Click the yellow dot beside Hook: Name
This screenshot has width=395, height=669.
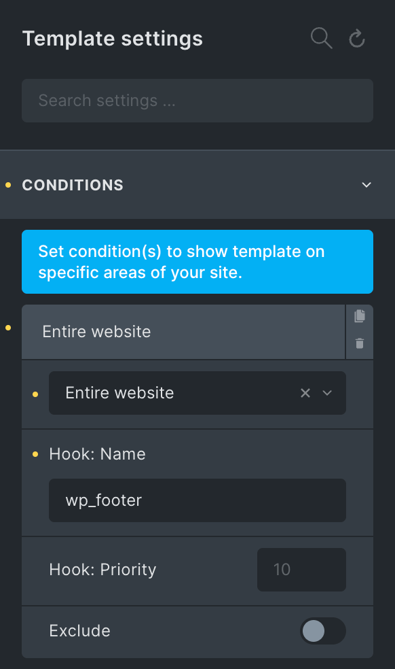pyautogui.click(x=35, y=454)
